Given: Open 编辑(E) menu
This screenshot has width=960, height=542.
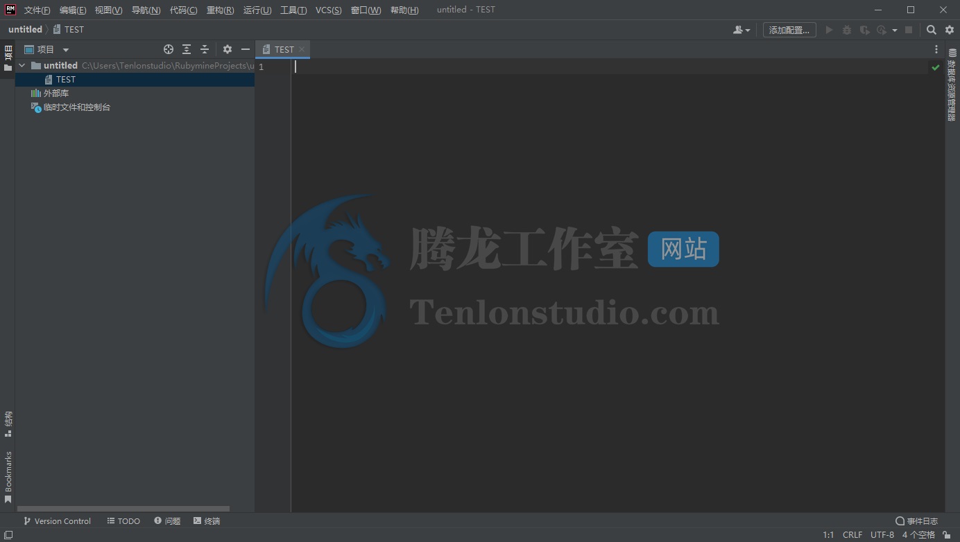Looking at the screenshot, I should click(x=73, y=10).
